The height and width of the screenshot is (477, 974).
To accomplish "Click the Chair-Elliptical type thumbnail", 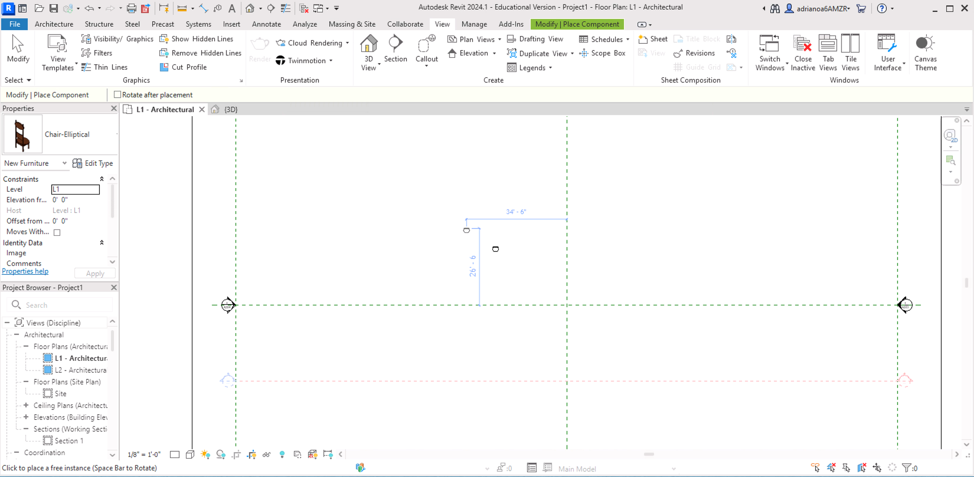I will coord(22,134).
